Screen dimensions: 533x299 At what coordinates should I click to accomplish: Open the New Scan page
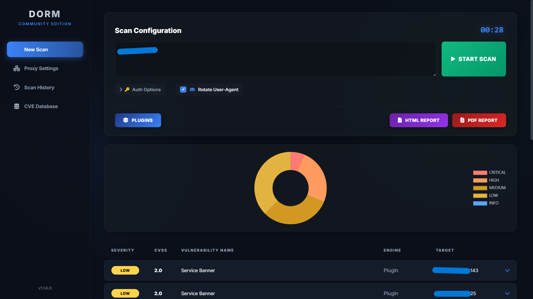(45, 49)
